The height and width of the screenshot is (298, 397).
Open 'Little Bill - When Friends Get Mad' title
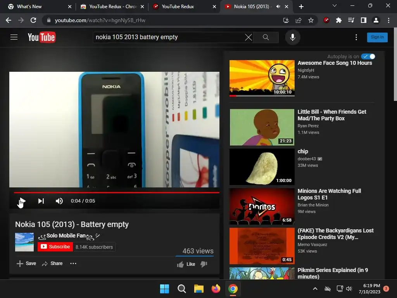tap(332, 115)
